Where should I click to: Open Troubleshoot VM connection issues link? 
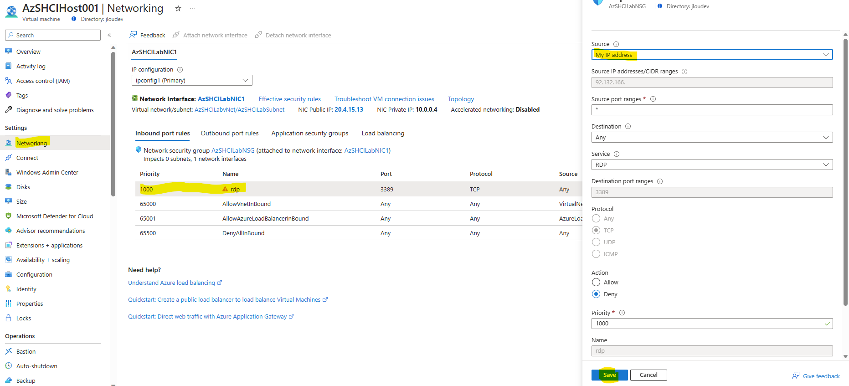point(384,99)
